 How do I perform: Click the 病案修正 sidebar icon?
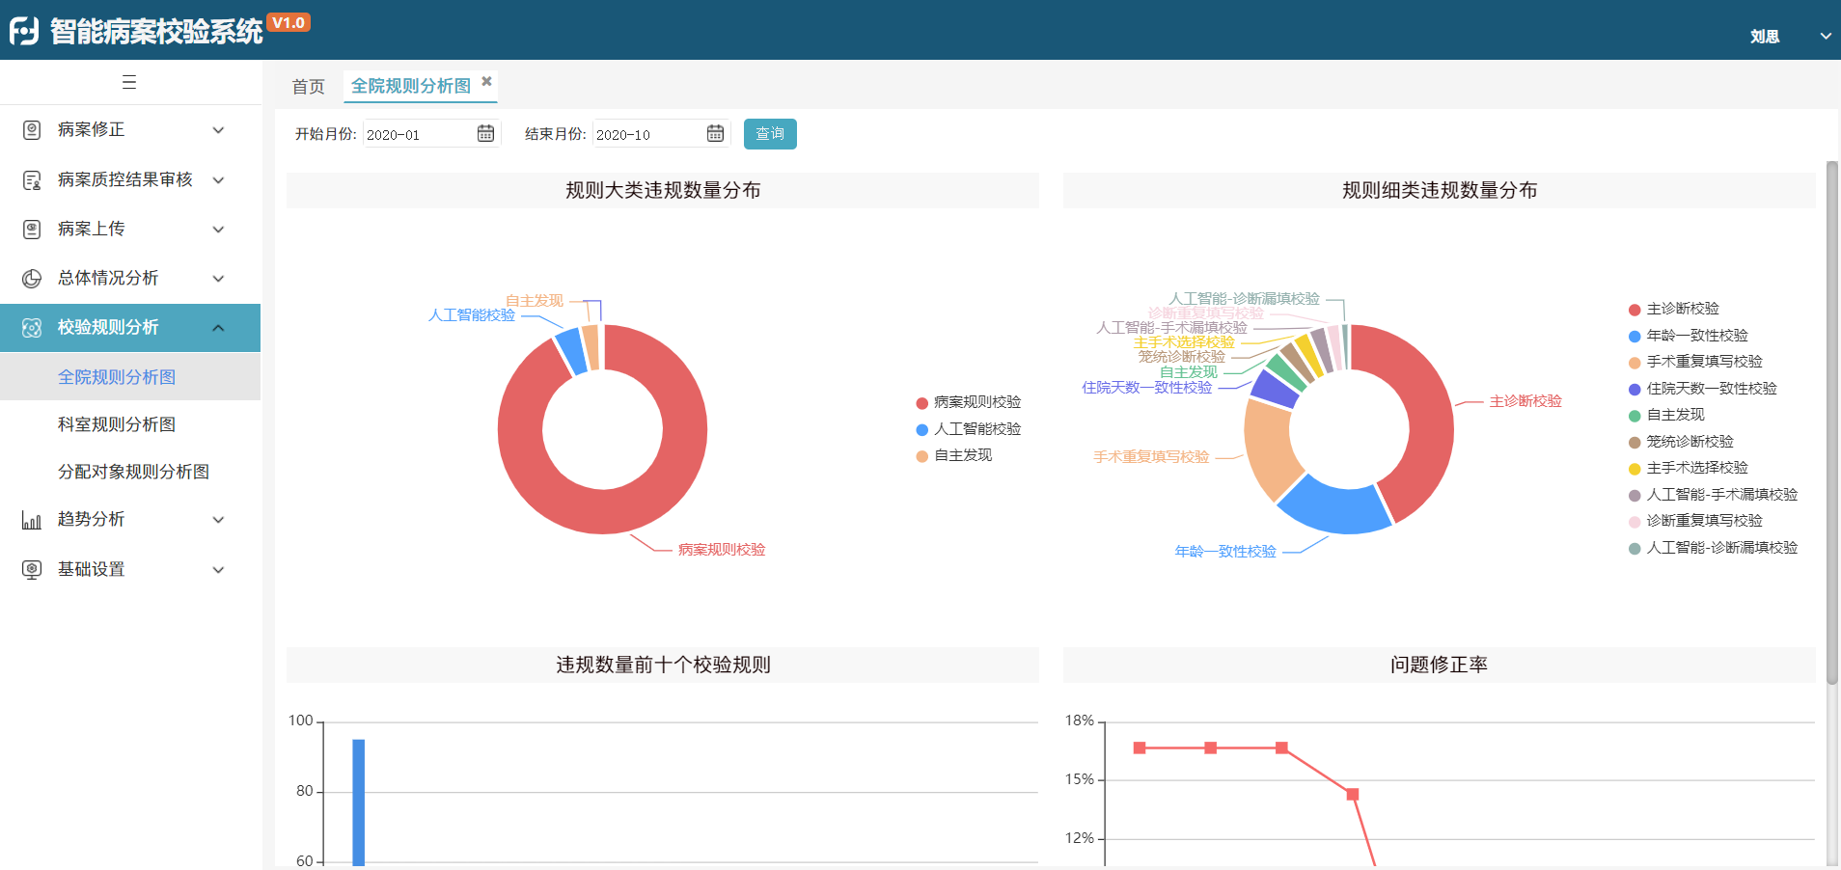pos(32,130)
